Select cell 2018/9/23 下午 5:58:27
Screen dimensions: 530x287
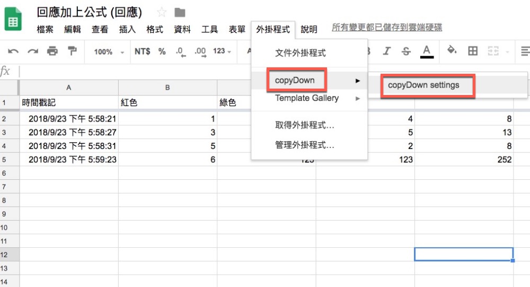coord(69,132)
